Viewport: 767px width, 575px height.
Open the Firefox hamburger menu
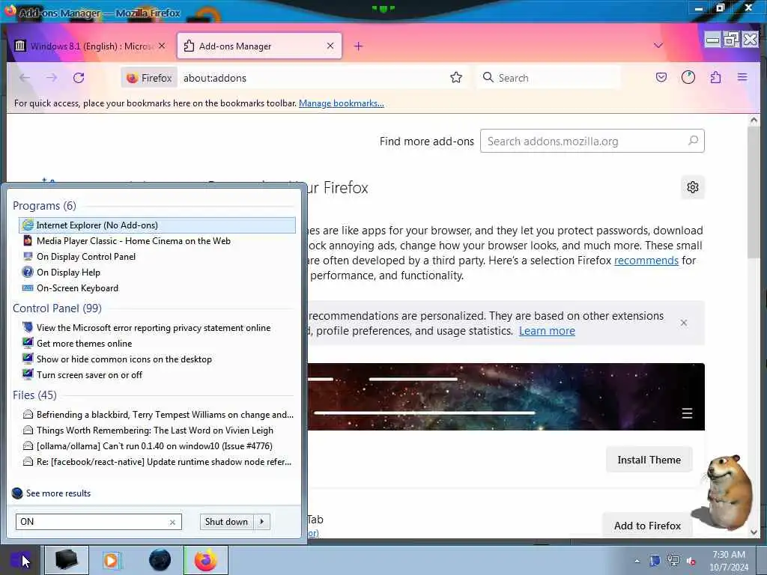742,77
